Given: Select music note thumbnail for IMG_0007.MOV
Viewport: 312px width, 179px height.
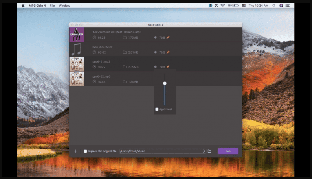Looking at the screenshot, I should (x=77, y=49).
